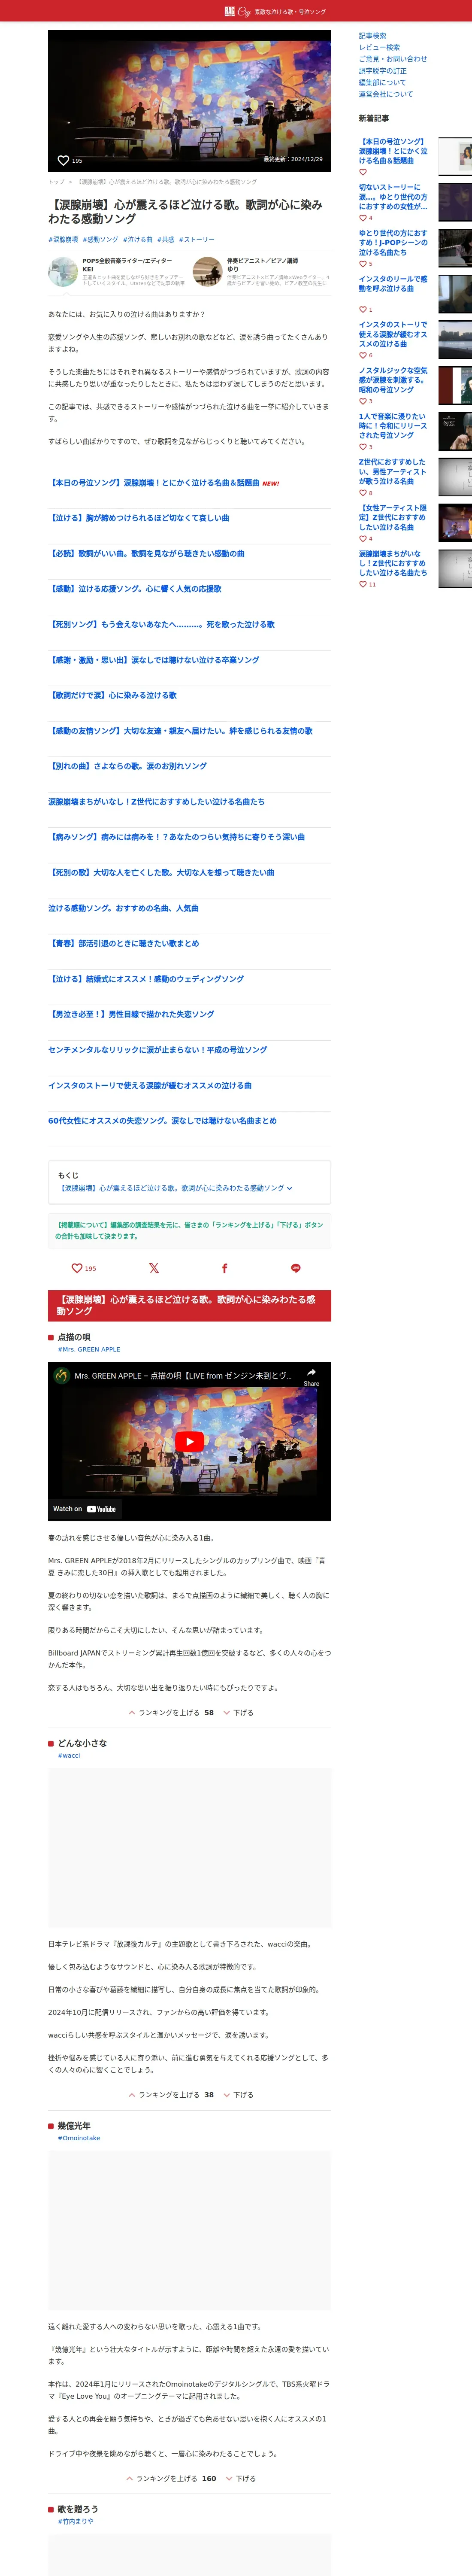Open the 記事検索 sidebar link
The width and height of the screenshot is (472, 2576).
click(372, 36)
